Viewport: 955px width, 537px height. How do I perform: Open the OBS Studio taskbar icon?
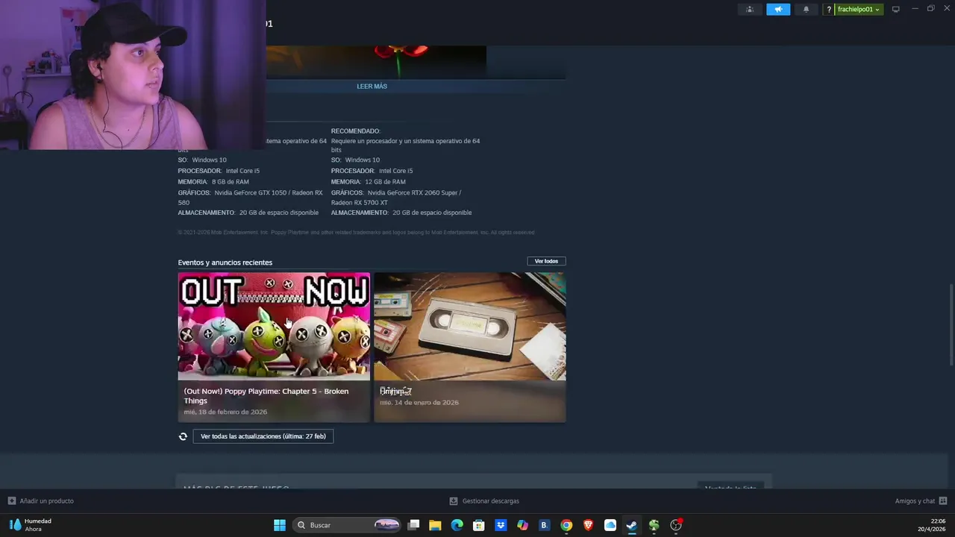pos(676,525)
